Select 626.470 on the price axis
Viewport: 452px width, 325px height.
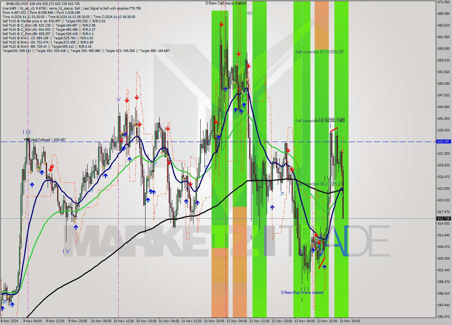tap(444, 177)
